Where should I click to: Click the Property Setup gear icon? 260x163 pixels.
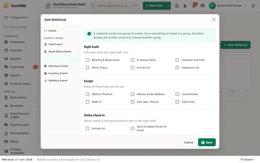point(6,84)
